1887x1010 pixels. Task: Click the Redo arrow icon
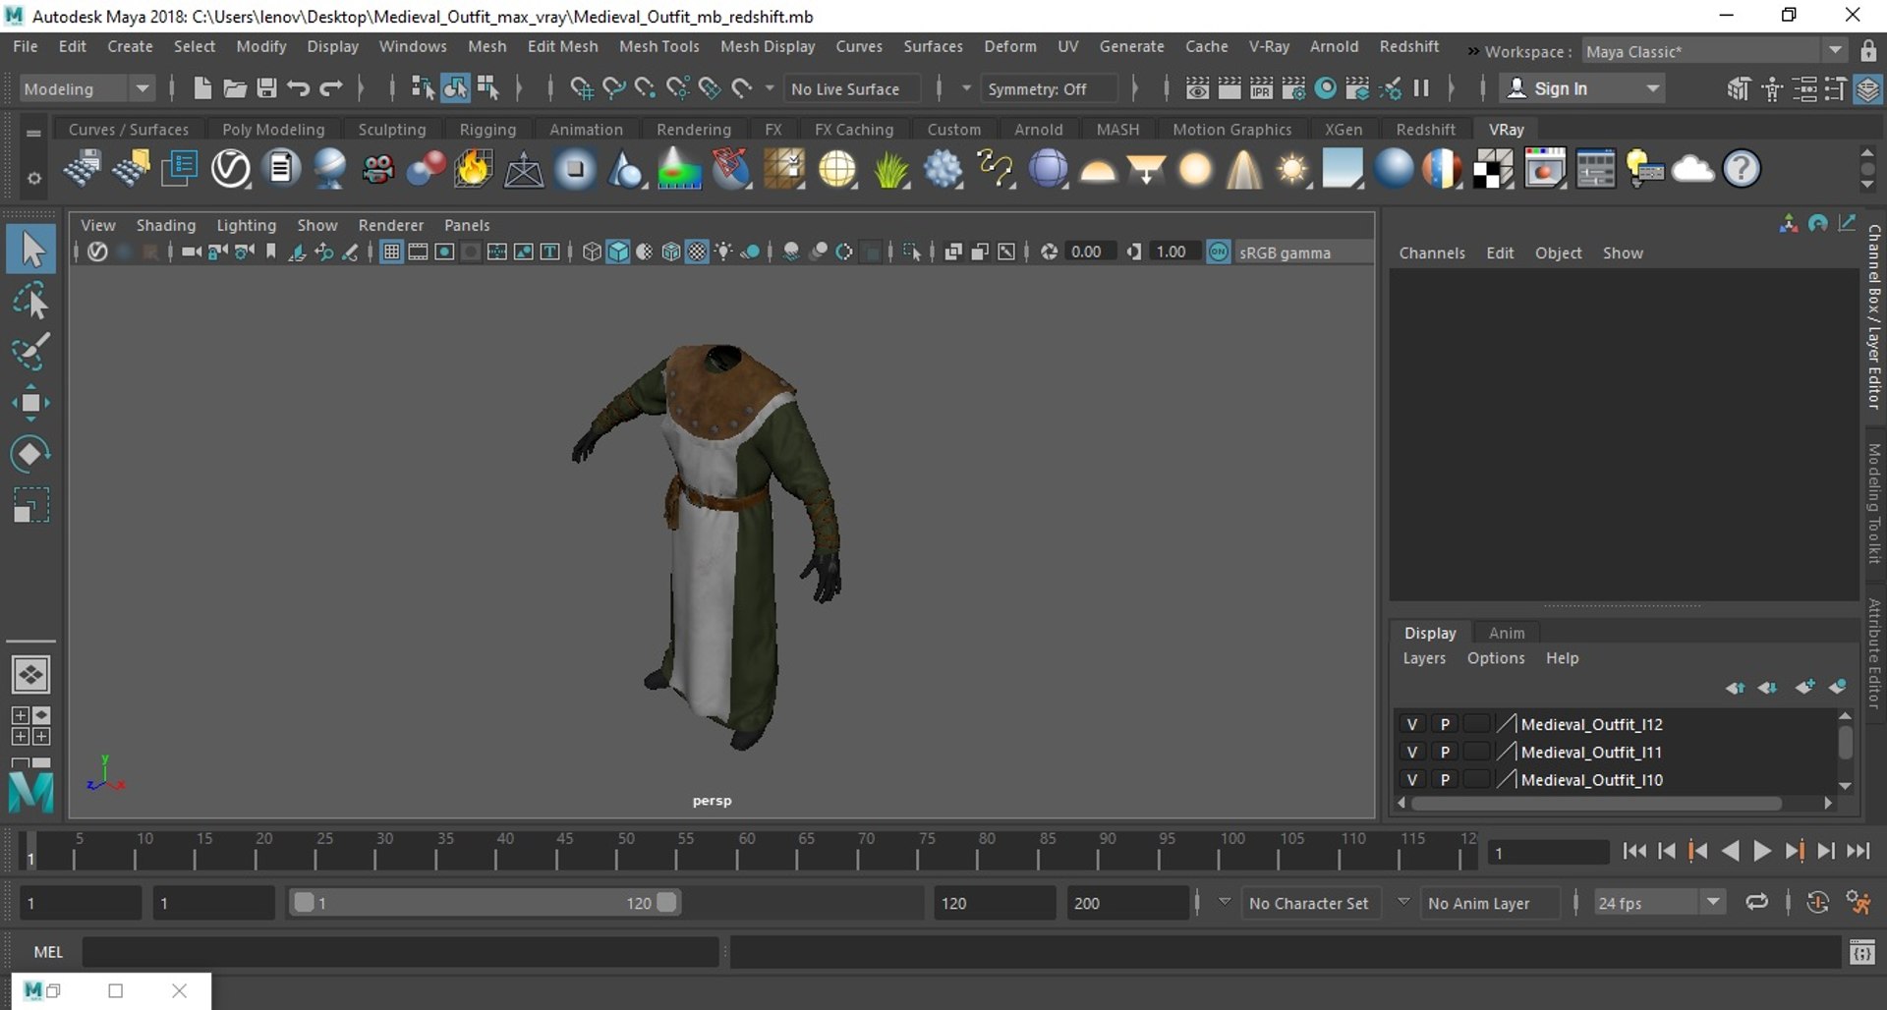pos(331,88)
